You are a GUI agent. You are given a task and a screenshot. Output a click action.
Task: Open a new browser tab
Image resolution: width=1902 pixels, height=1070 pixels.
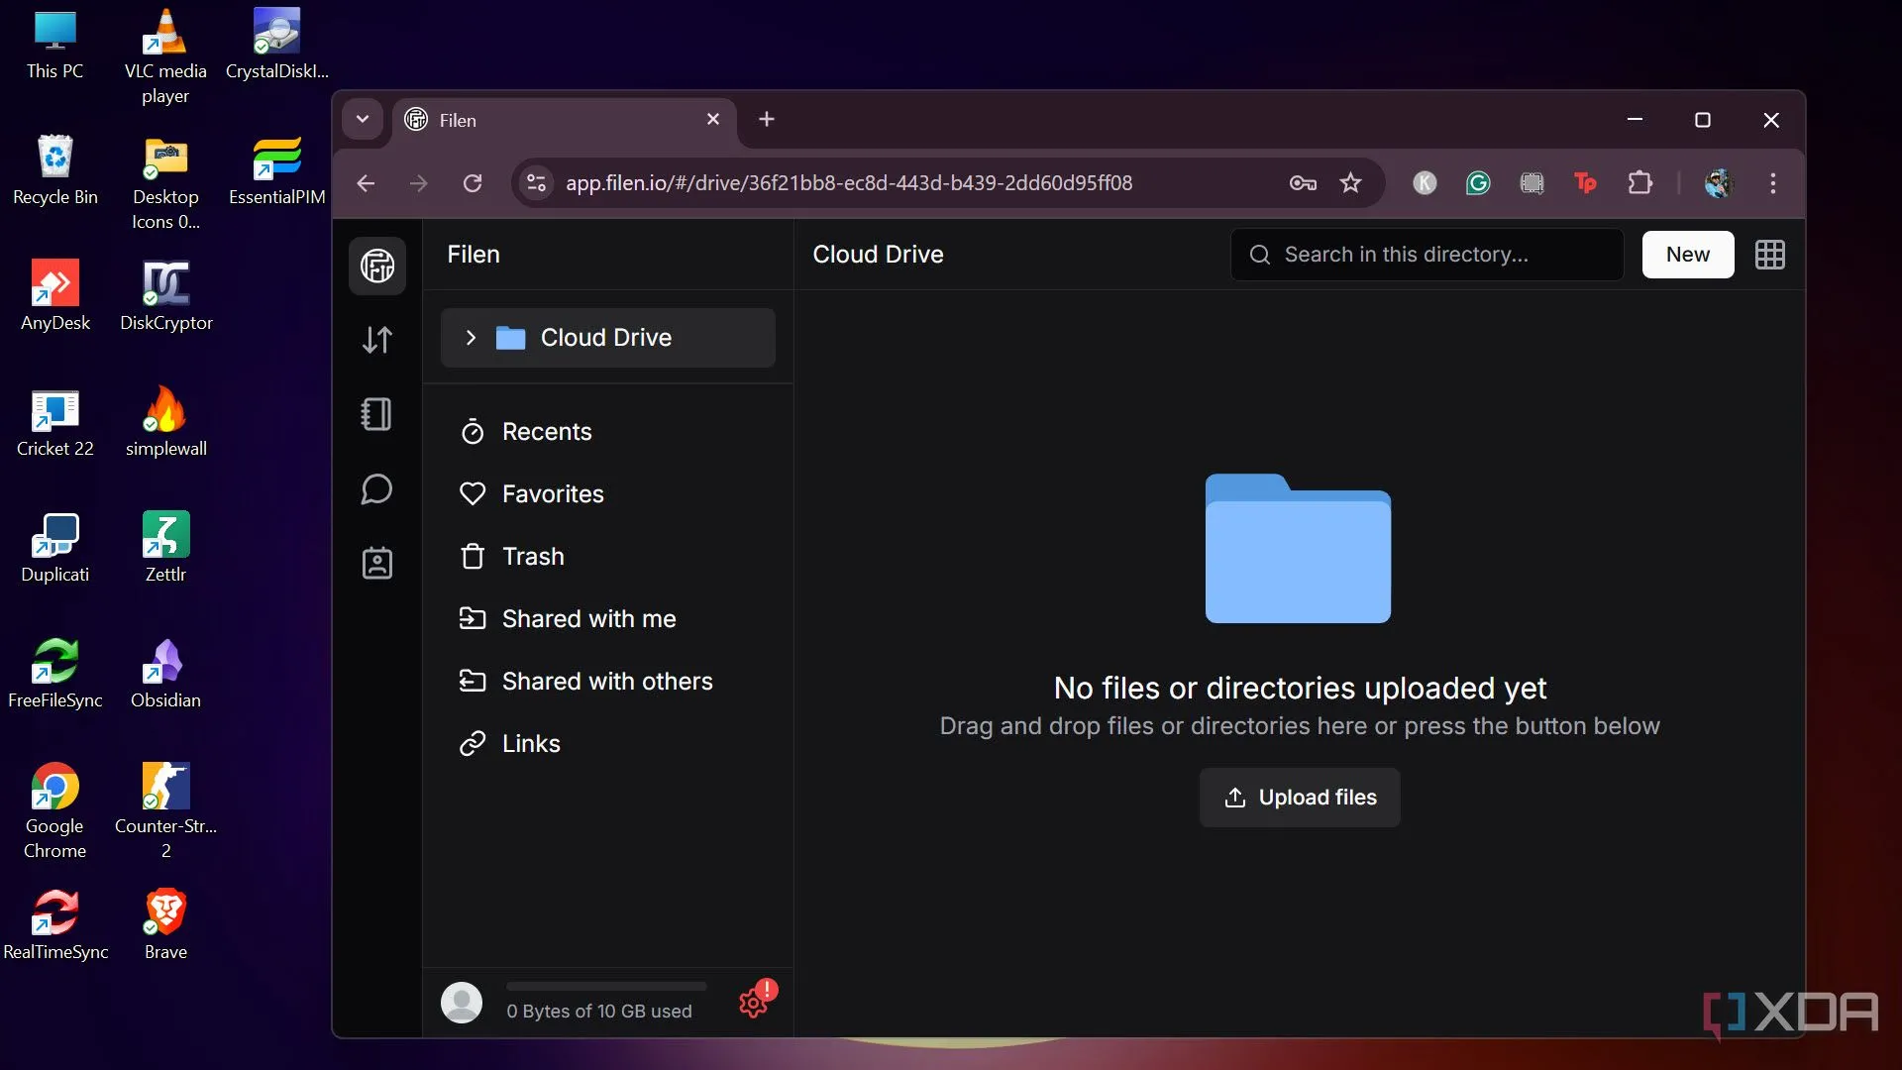click(x=767, y=120)
